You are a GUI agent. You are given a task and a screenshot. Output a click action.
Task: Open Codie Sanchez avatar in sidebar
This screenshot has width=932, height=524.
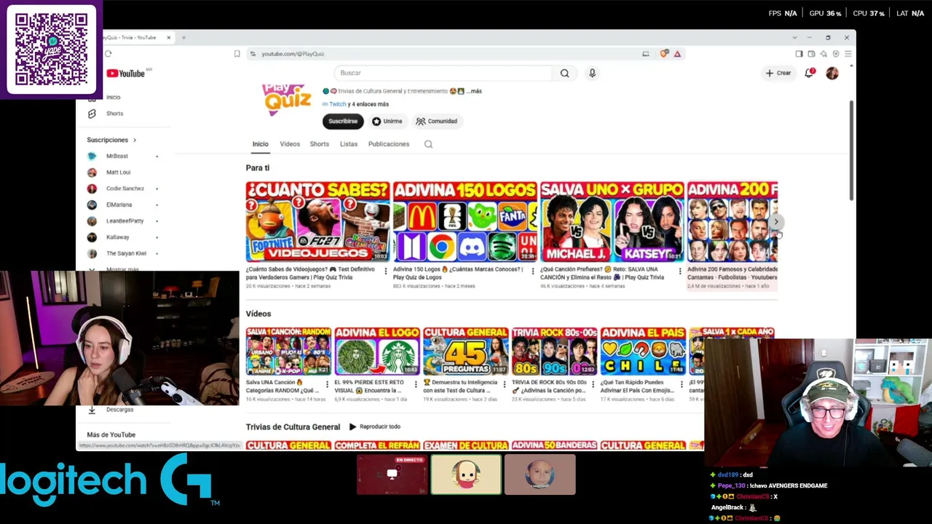pyautogui.click(x=92, y=188)
